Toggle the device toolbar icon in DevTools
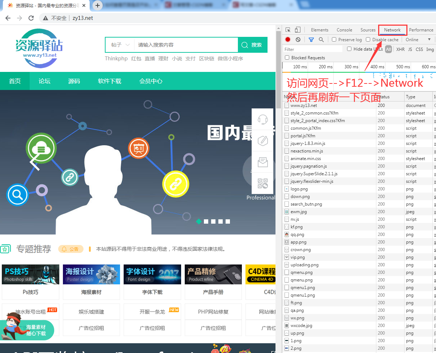 pos(298,30)
